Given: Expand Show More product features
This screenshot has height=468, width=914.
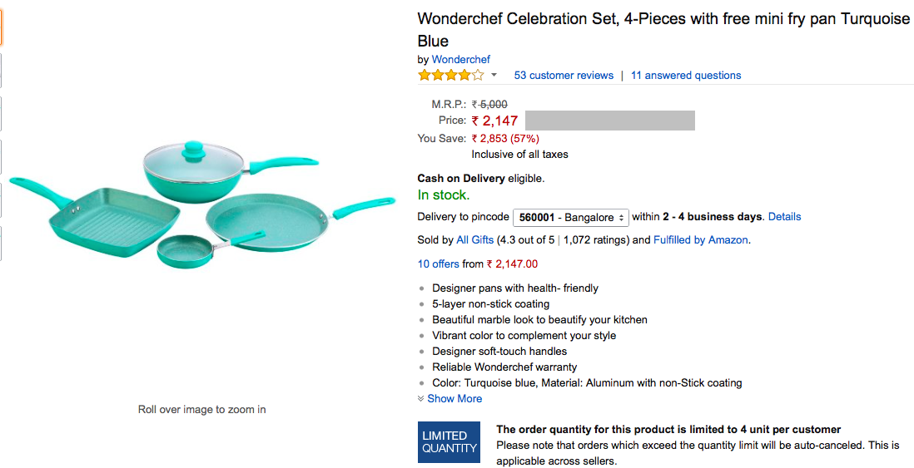Looking at the screenshot, I should [455, 399].
